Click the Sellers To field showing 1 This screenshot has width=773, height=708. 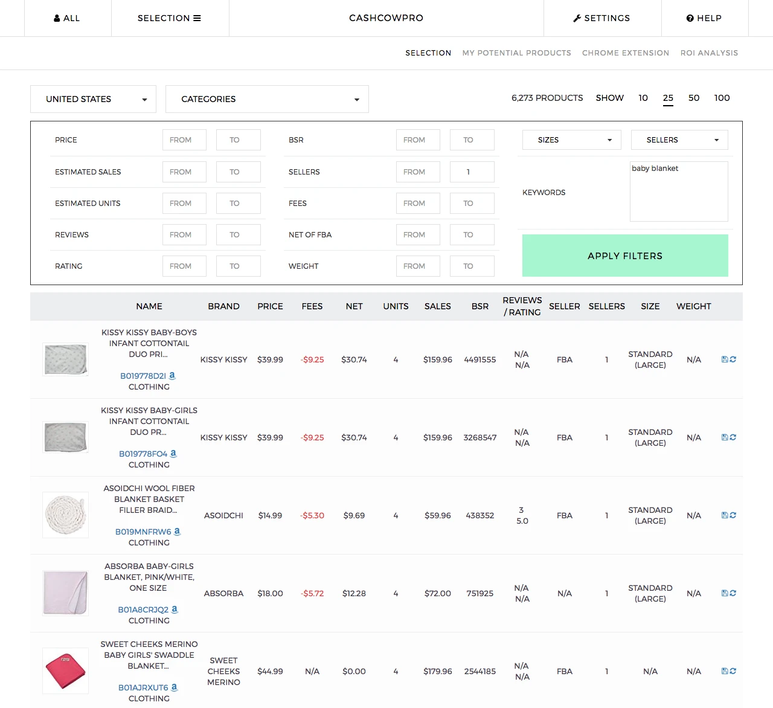472,172
